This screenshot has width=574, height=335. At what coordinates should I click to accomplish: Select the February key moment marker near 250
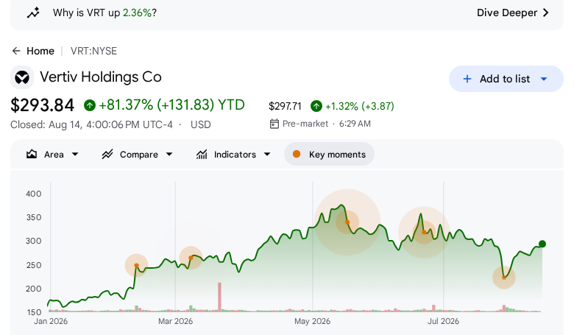click(137, 266)
